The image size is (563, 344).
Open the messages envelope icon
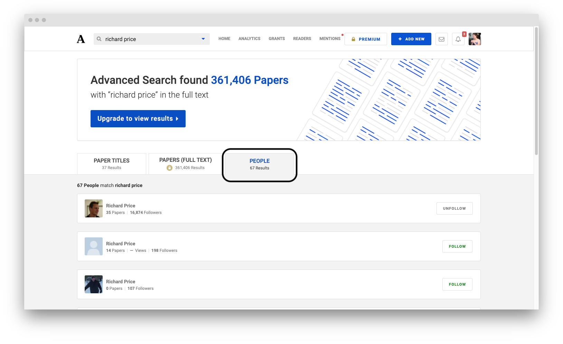click(x=442, y=39)
